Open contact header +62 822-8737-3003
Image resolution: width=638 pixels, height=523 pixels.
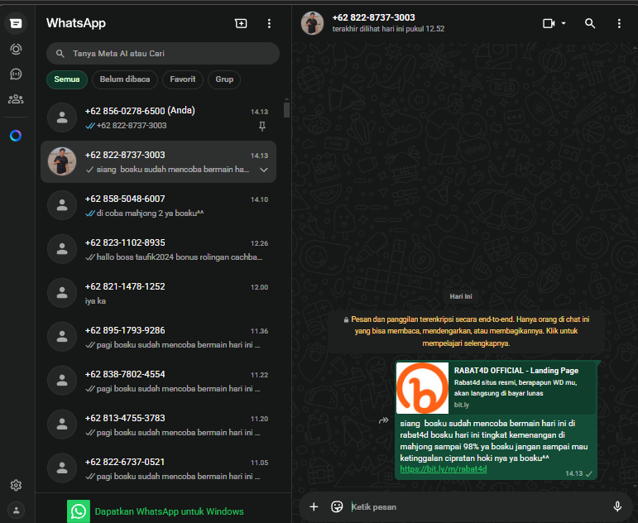[373, 17]
